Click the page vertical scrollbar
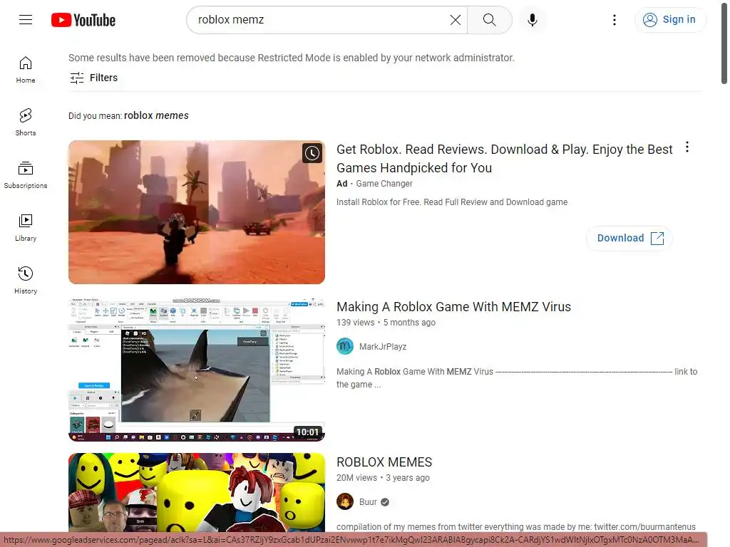The image size is (730, 547). click(724, 42)
